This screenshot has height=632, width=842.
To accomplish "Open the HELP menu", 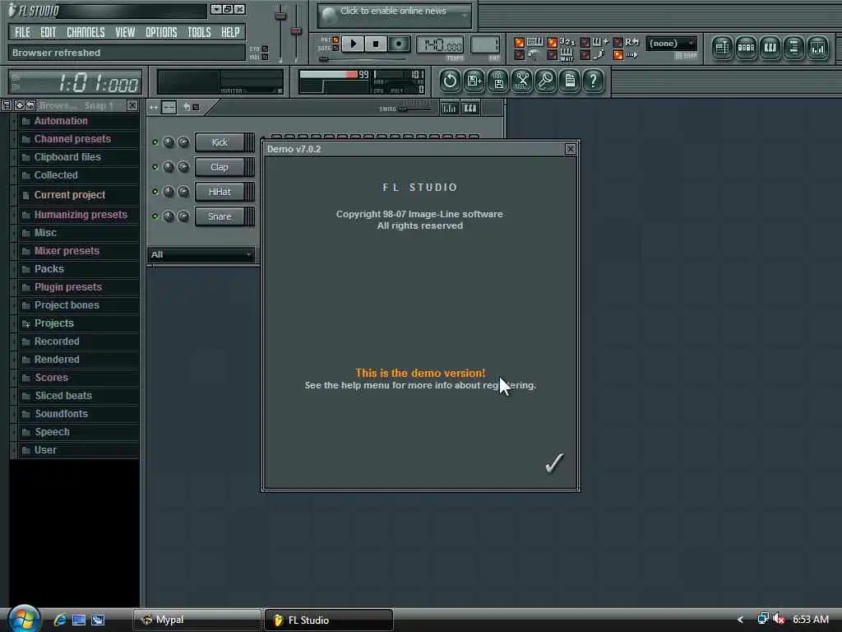I will pyautogui.click(x=230, y=32).
